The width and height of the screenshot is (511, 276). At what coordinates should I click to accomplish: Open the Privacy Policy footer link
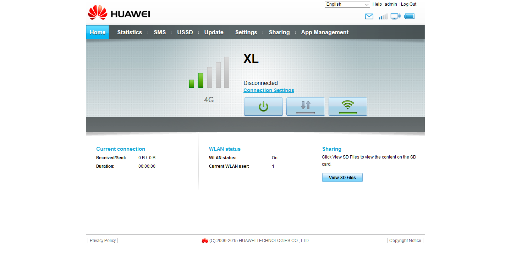103,241
